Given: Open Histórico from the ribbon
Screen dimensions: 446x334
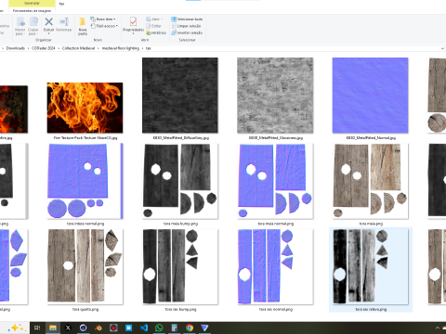Looking at the screenshot, I should pos(156,32).
